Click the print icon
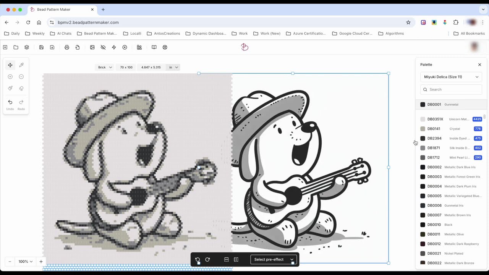This screenshot has height=275, width=489. [x=67, y=47]
